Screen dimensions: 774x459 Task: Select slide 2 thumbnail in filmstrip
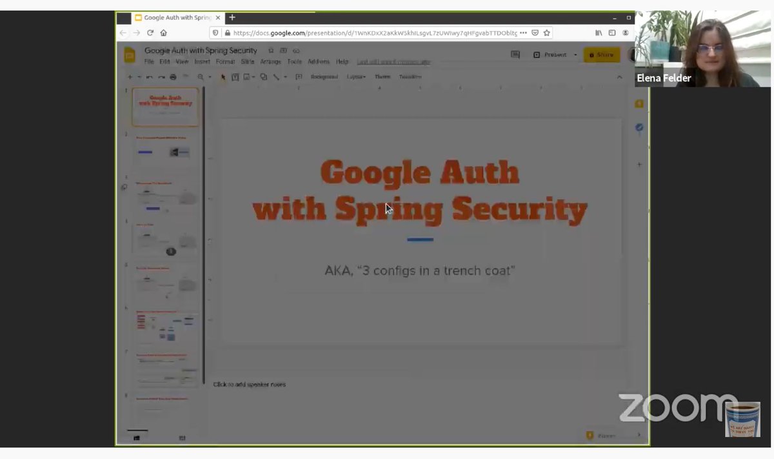click(x=166, y=150)
